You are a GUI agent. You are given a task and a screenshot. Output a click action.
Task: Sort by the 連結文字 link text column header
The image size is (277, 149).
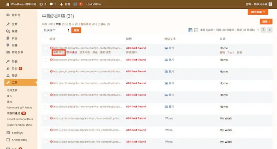click(x=170, y=39)
